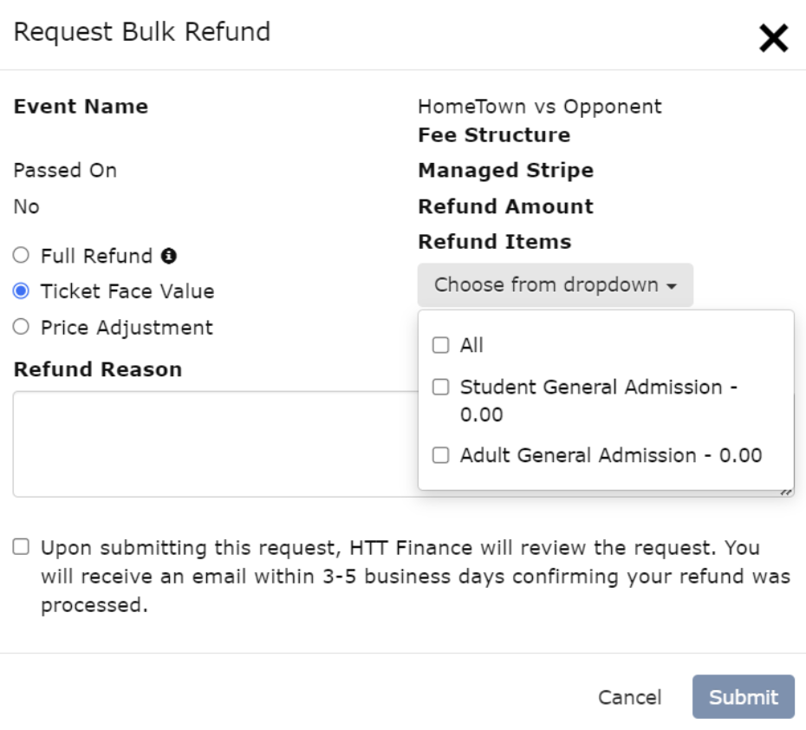The height and width of the screenshot is (730, 806).
Task: Click the Refund Reason textarea resize handle
Action: point(786,491)
